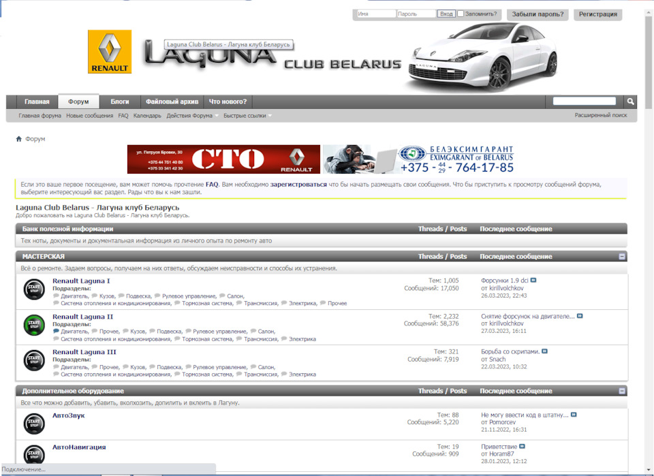The width and height of the screenshot is (654, 476).
Task: Open Тормозная система subforum under Laguna III
Action: pyautogui.click(x=207, y=375)
